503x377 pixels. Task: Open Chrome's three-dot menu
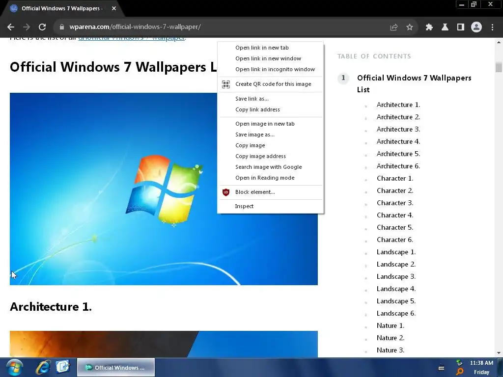pos(492,27)
